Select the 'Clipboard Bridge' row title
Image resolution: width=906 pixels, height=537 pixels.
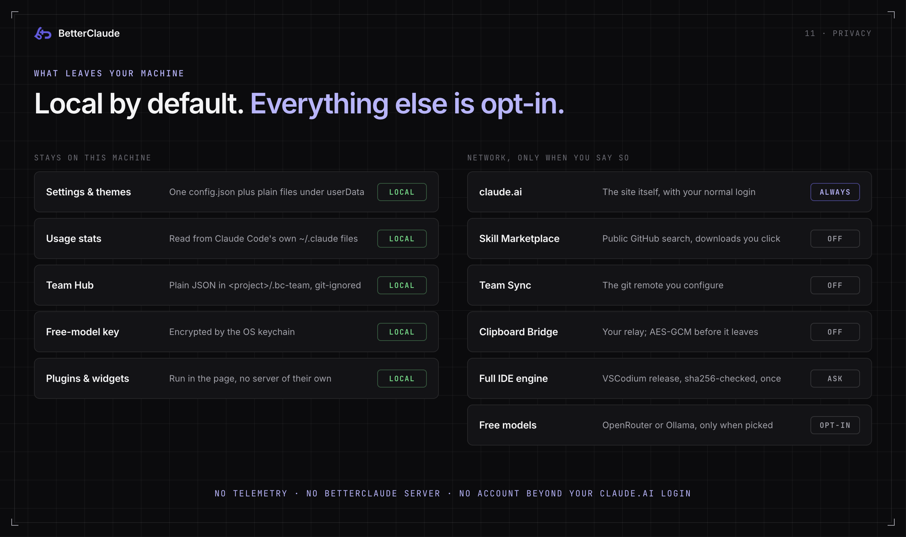pos(518,332)
